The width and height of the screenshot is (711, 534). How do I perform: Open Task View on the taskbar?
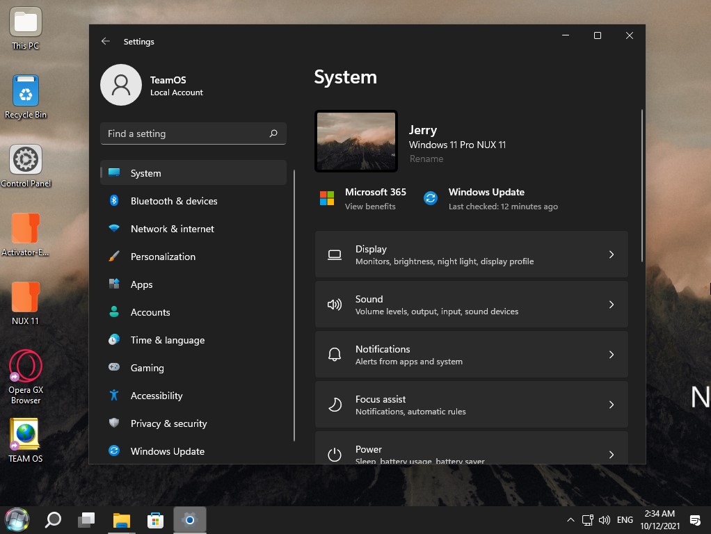(86, 519)
